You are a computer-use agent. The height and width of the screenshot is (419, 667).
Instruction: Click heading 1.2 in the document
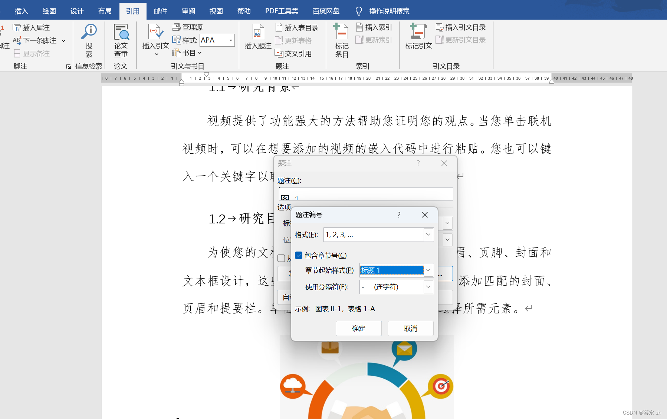(241, 219)
